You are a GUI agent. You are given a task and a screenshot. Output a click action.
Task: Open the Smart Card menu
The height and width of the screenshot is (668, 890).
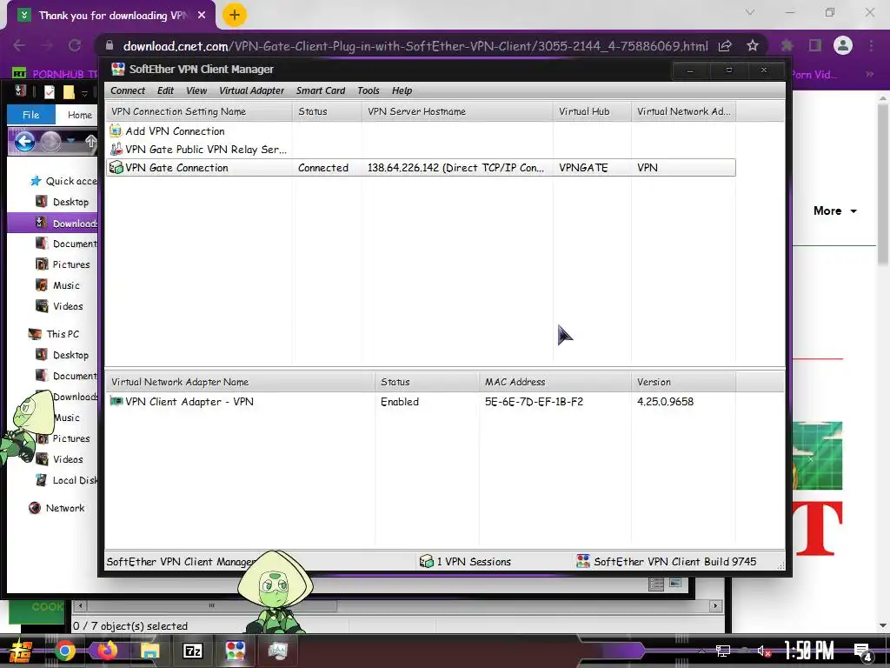point(320,90)
